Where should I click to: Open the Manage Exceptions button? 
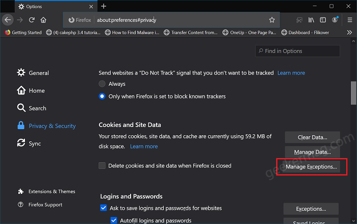point(311,166)
